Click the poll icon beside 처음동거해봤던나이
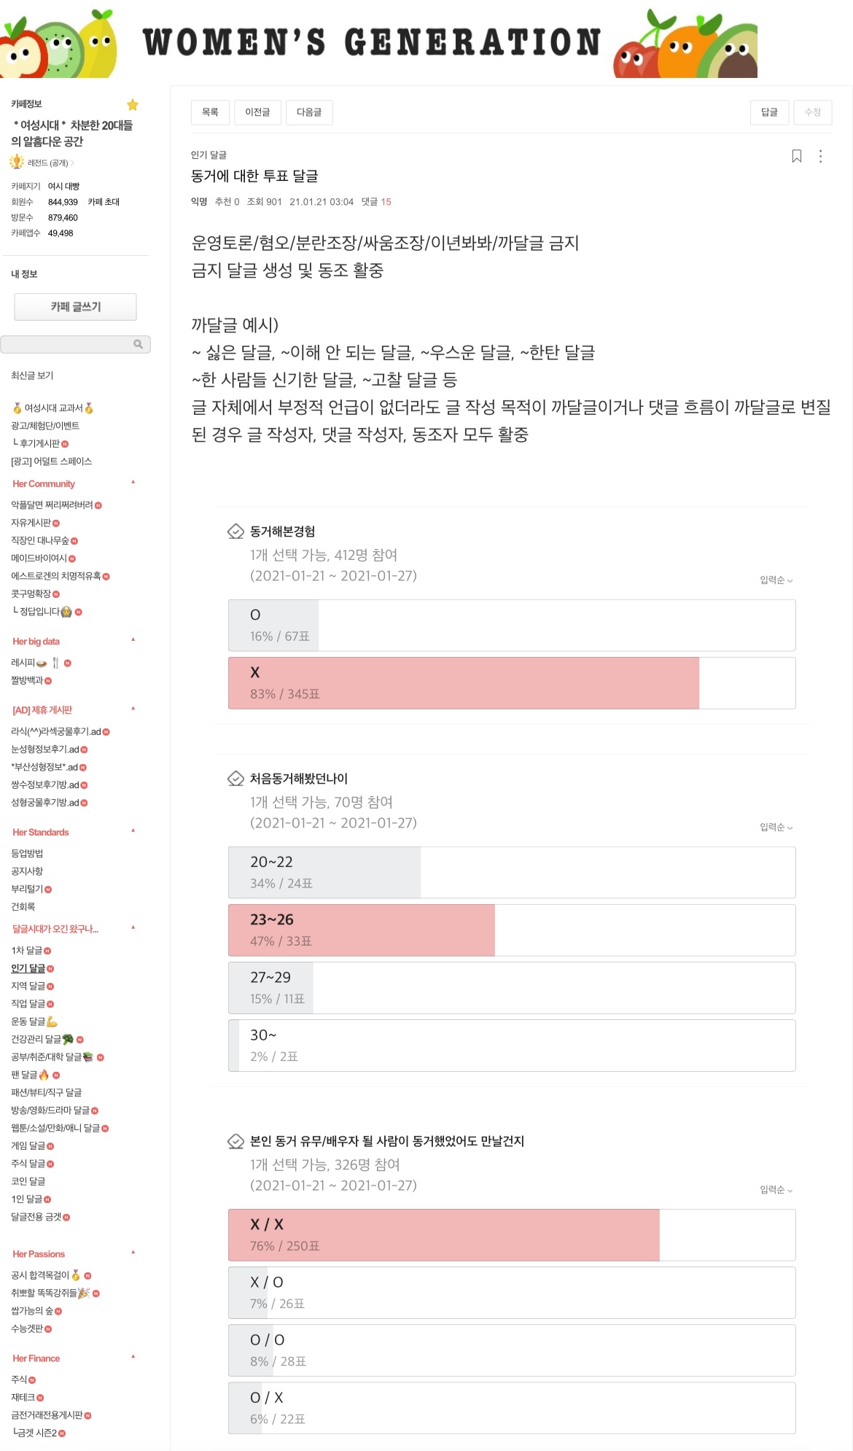 (x=235, y=779)
